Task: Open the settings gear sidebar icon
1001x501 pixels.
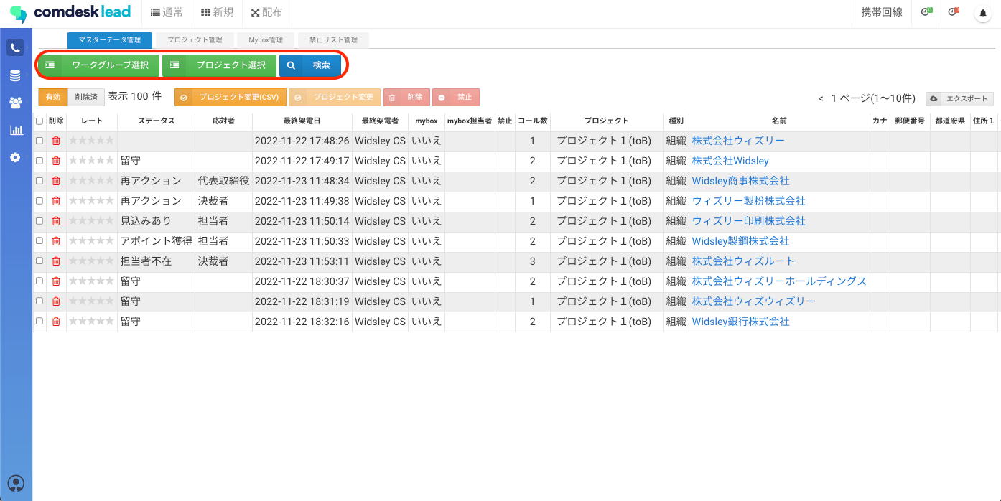Action: coord(15,157)
